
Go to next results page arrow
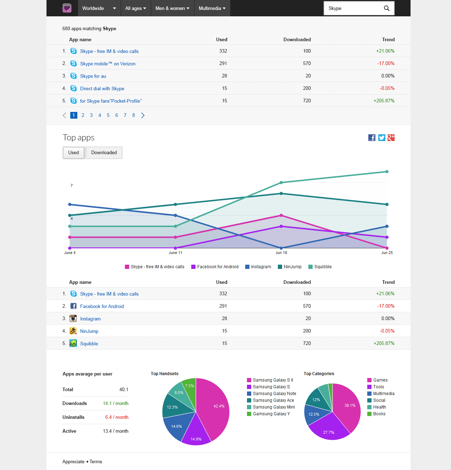pyautogui.click(x=143, y=115)
